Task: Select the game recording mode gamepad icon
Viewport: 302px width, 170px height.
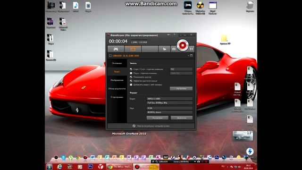Action: [x=116, y=49]
